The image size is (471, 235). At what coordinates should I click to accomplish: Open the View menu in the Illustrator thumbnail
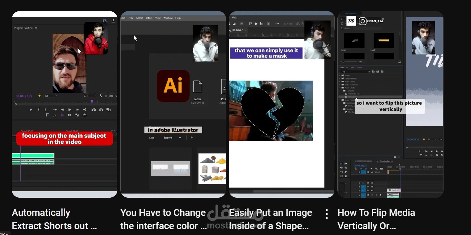click(158, 18)
